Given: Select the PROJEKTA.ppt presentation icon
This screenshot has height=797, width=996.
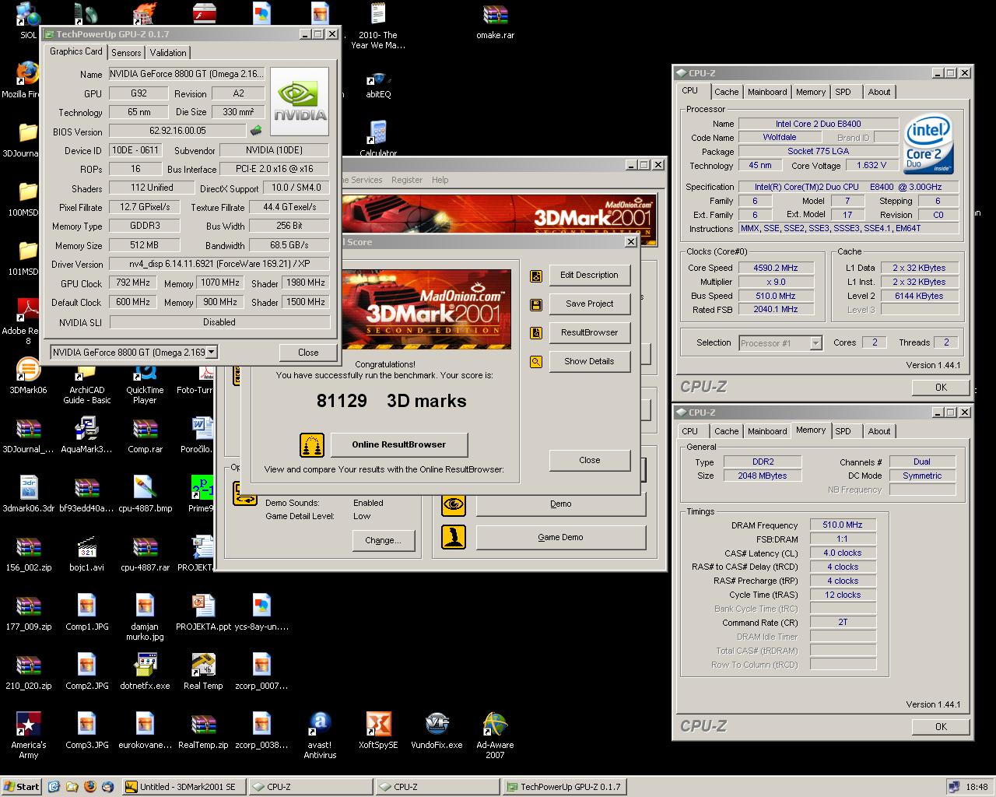Looking at the screenshot, I should (x=203, y=613).
